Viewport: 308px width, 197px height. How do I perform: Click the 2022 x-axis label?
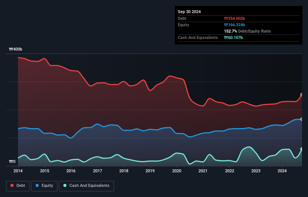(230, 171)
